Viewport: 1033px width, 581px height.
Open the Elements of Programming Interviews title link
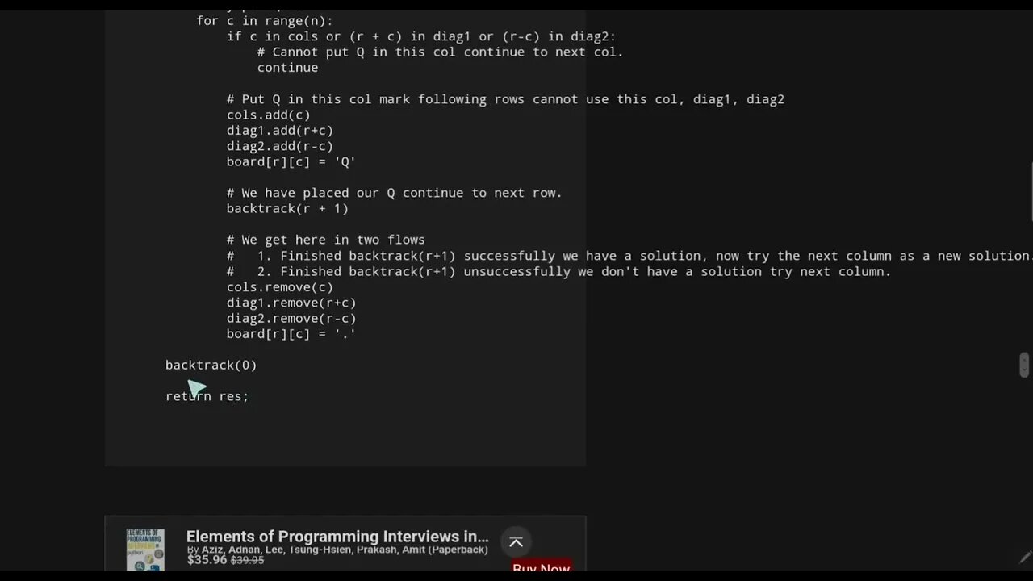click(x=337, y=537)
